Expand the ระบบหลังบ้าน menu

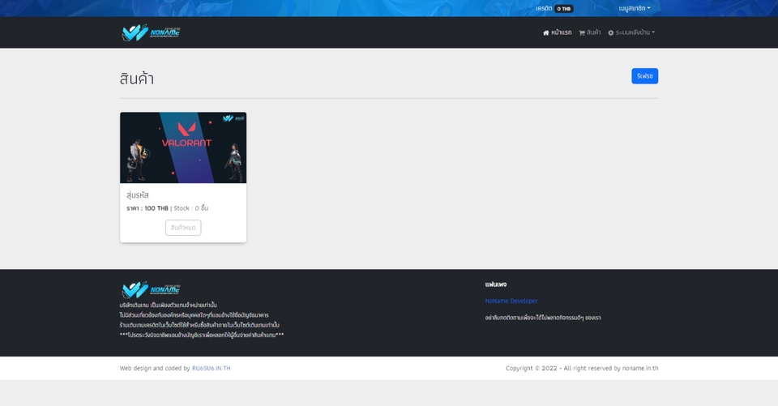coord(631,32)
